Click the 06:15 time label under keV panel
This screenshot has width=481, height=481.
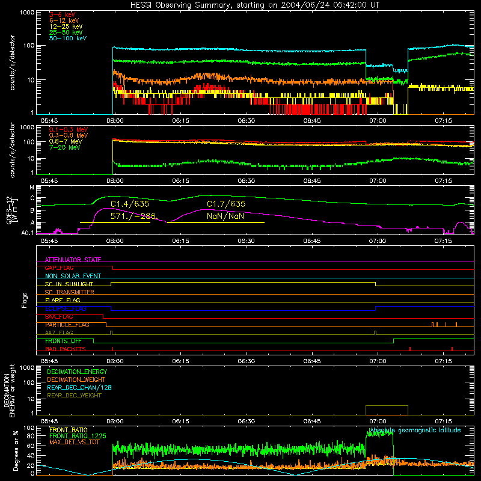(180, 121)
